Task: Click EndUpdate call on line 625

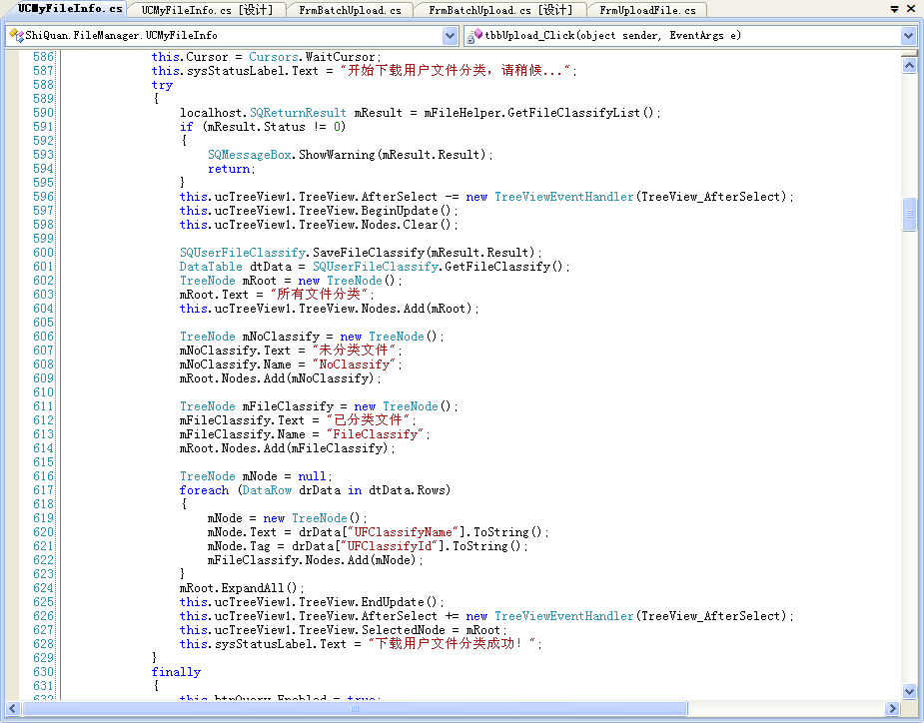Action: pos(399,602)
